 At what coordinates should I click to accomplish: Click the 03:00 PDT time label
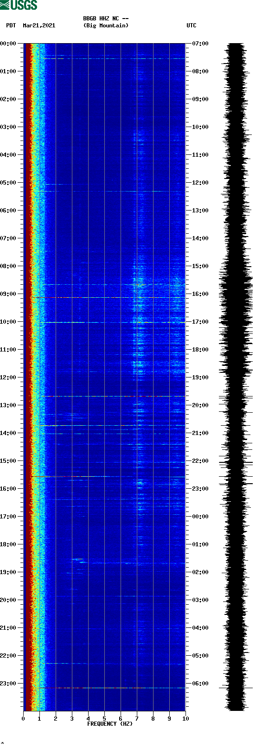pyautogui.click(x=8, y=127)
